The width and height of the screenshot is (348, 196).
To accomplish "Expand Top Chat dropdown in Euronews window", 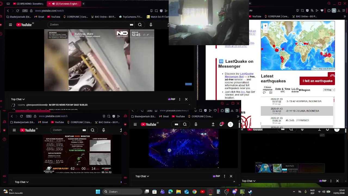I will (18, 99).
